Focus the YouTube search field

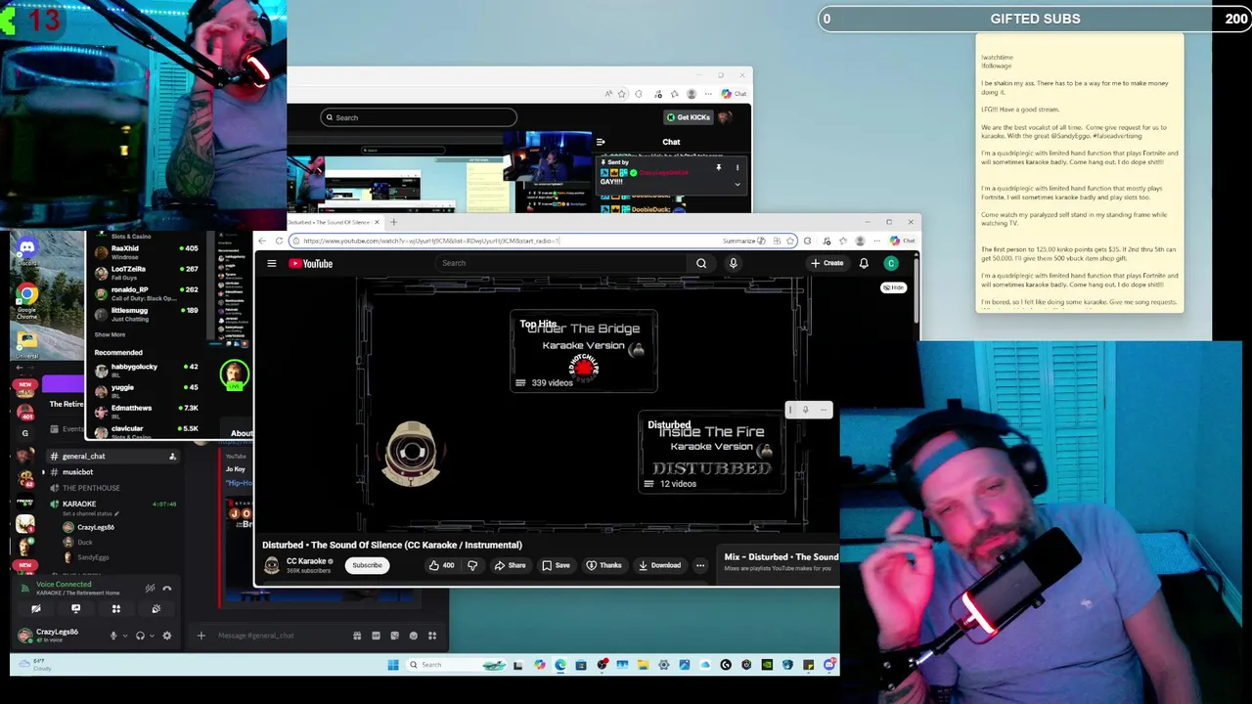tap(562, 263)
